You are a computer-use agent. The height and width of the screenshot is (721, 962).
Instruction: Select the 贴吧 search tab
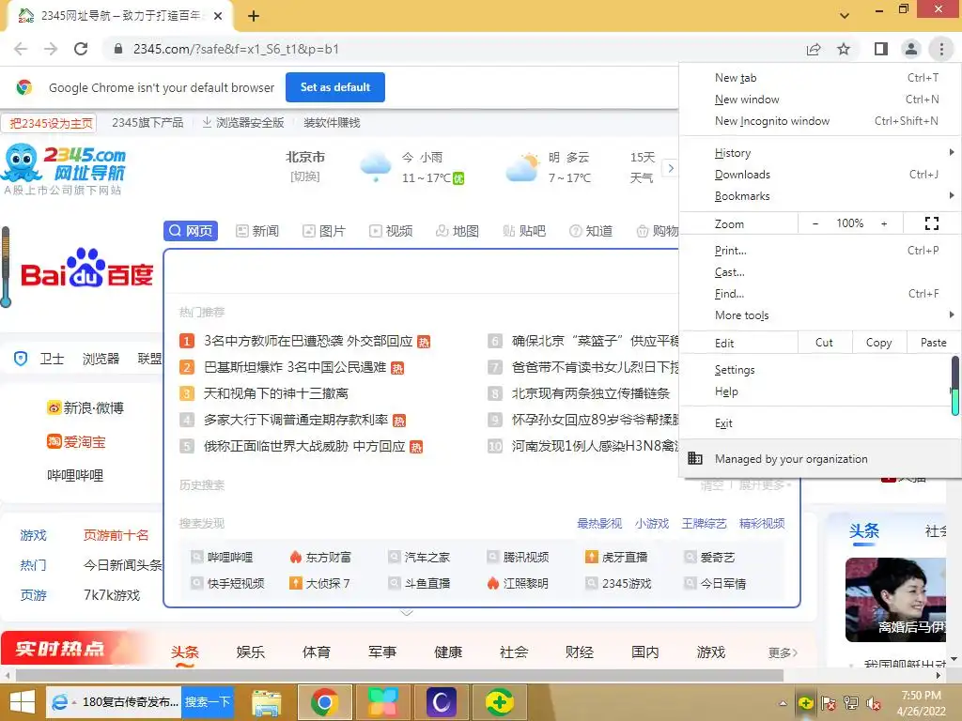524,231
